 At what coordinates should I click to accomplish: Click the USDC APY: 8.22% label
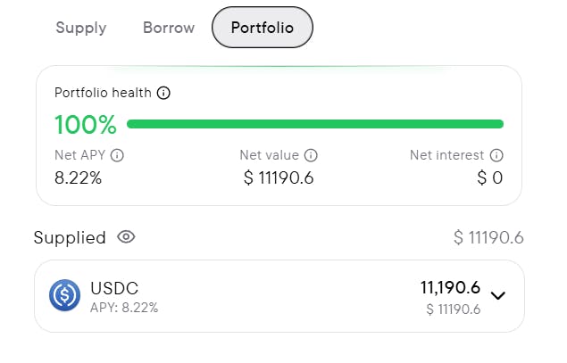pyautogui.click(x=124, y=308)
